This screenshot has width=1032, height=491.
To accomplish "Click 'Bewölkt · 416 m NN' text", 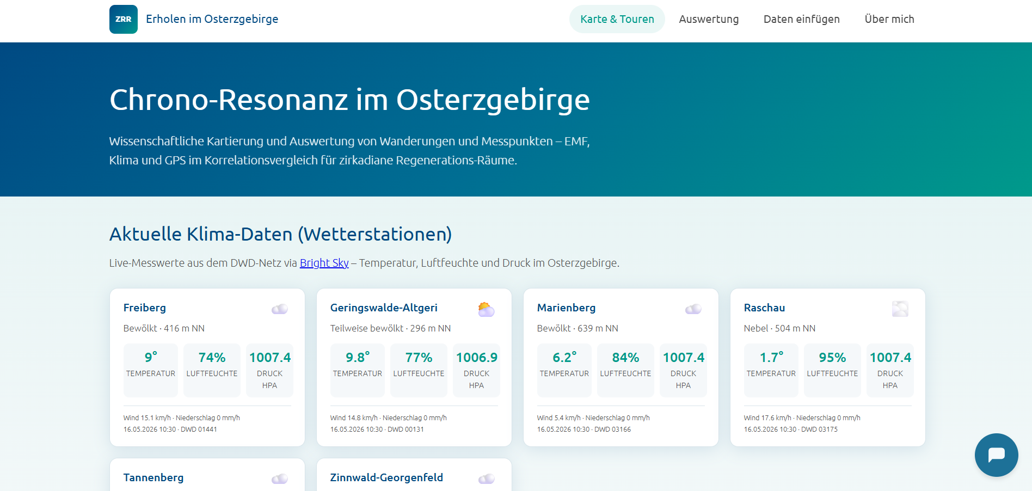I will pos(164,328).
